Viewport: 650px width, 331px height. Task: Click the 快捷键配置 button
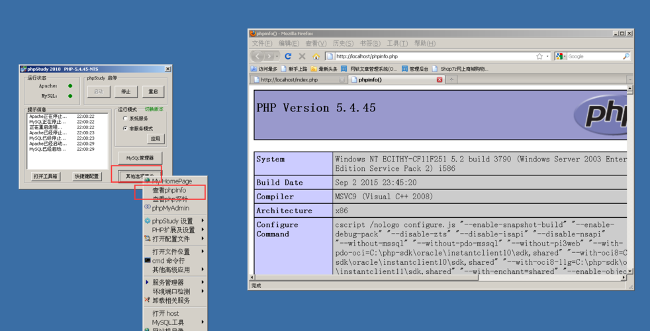(87, 176)
